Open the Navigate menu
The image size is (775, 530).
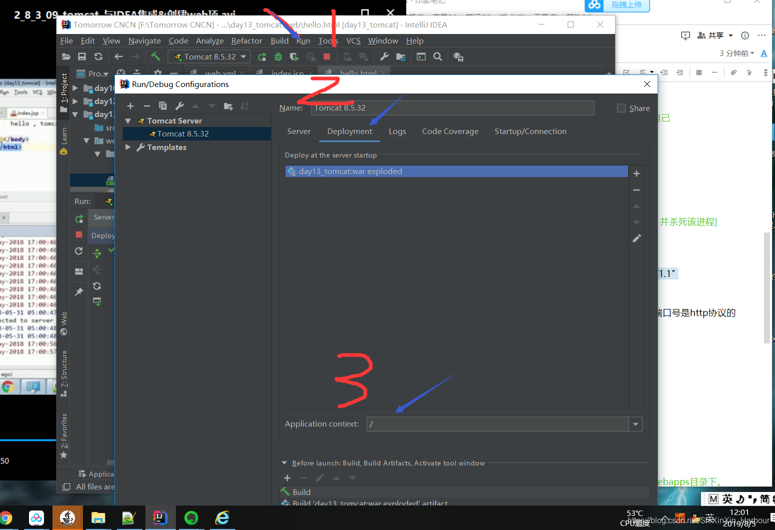(x=144, y=40)
